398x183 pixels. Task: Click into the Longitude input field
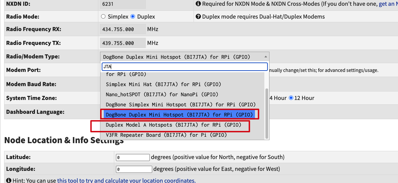[134, 169]
